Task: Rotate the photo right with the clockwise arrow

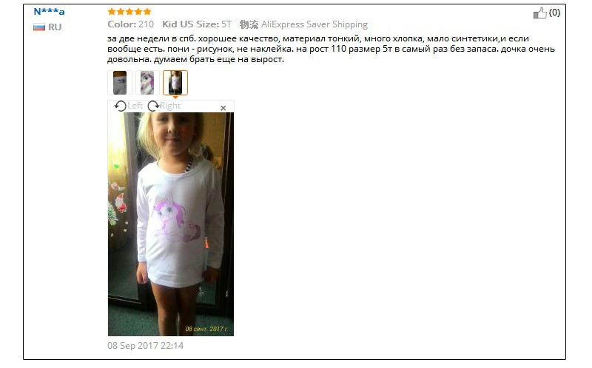Action: pyautogui.click(x=153, y=106)
